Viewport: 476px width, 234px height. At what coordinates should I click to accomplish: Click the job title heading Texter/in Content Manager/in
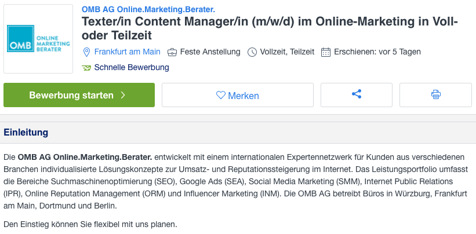tap(270, 28)
